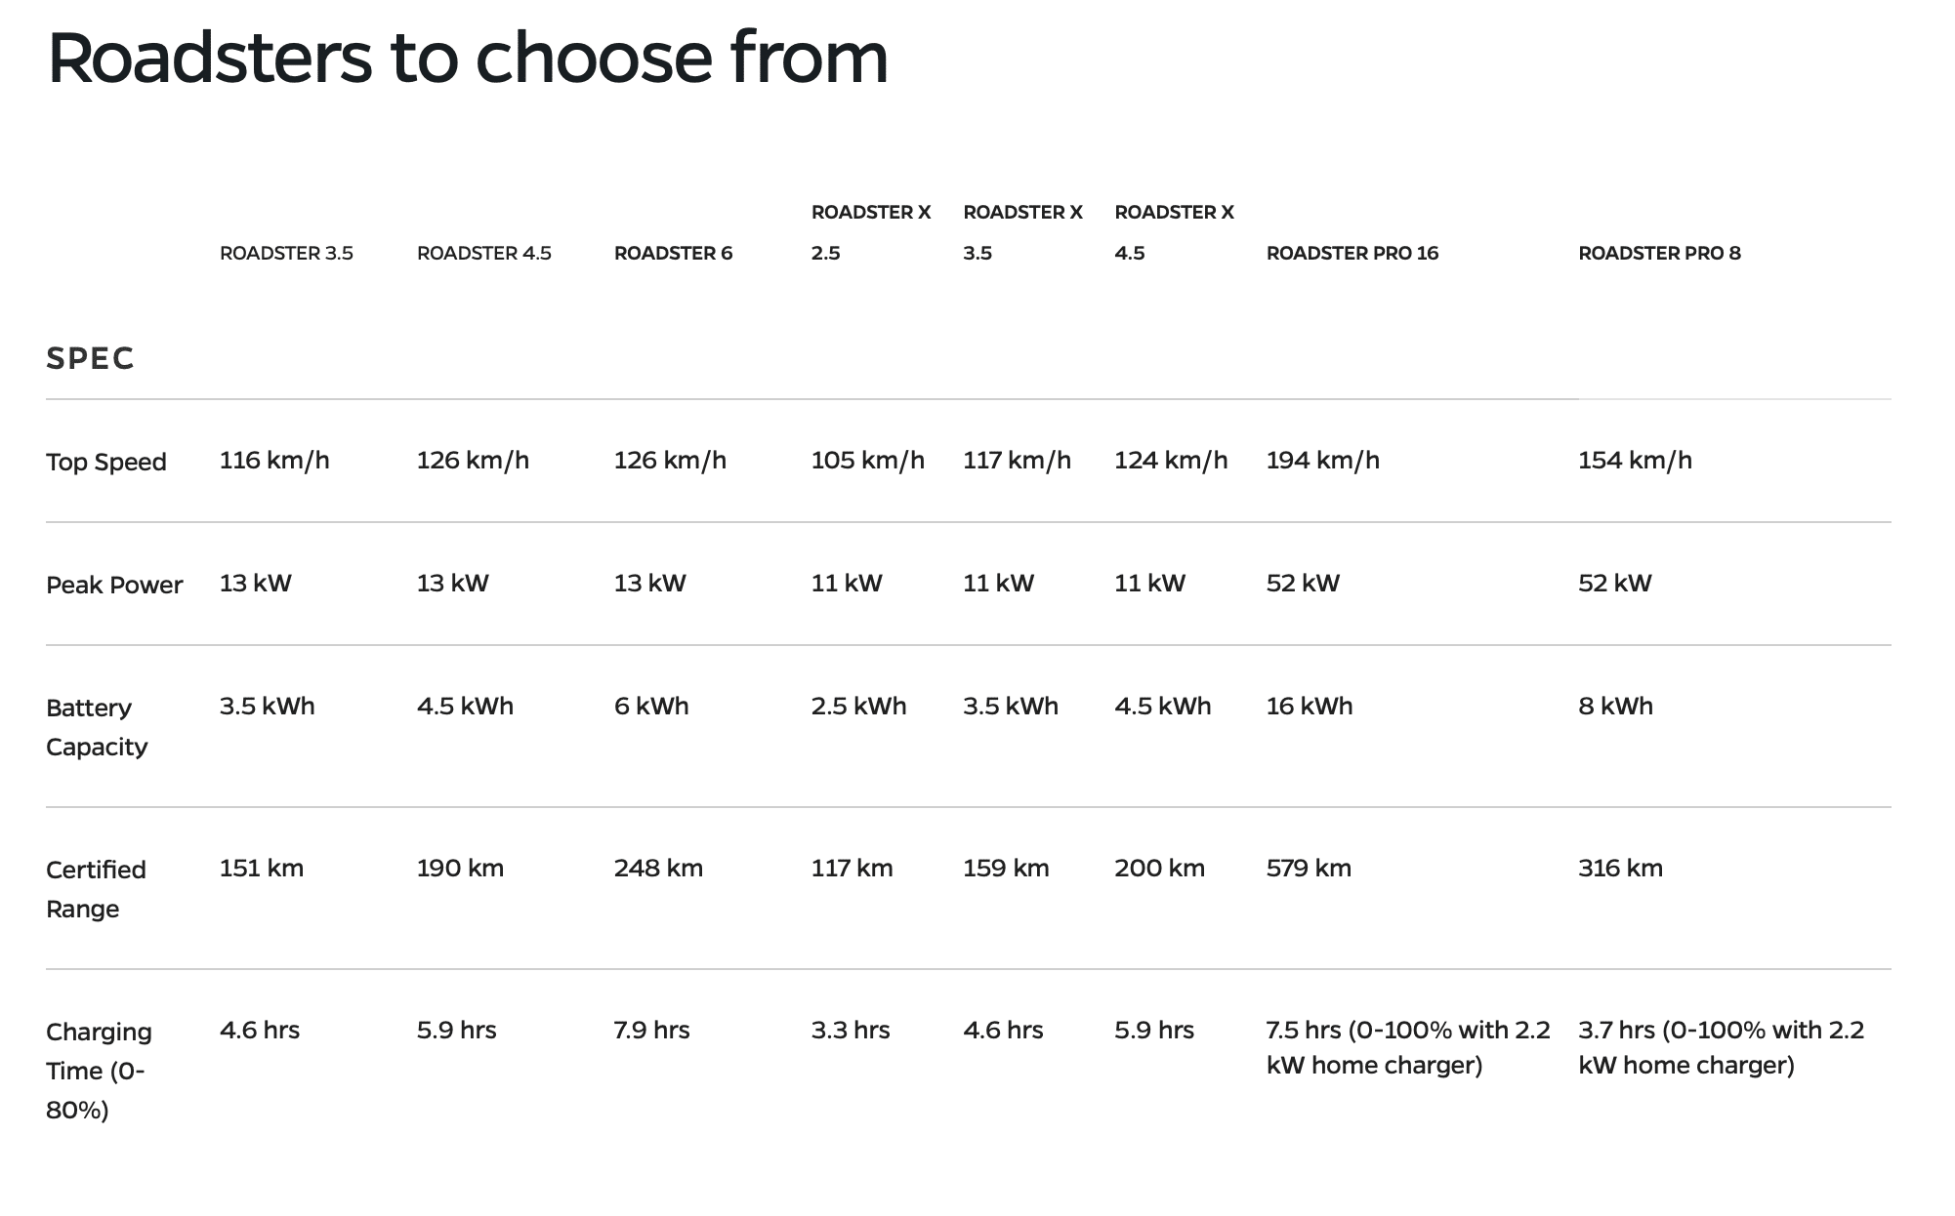Viewport: 1955px width, 1216px height.
Task: Click the Roadster X 4.5 header
Action: (1174, 232)
